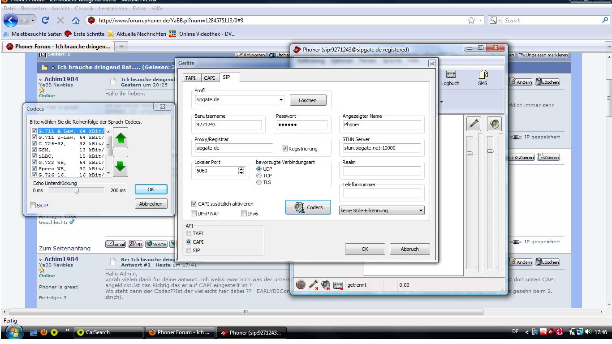Enable the SRTP checkbox
This screenshot has height=344, width=612.
[x=33, y=206]
